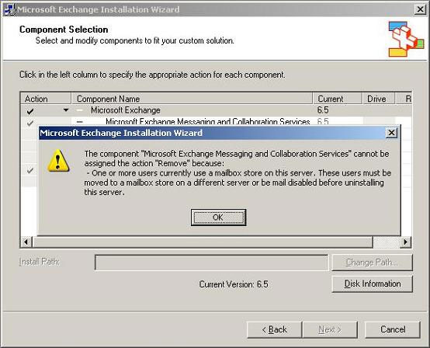Viewport: 430px width, 348px height.
Task: Click the Change Path button
Action: tap(372, 263)
